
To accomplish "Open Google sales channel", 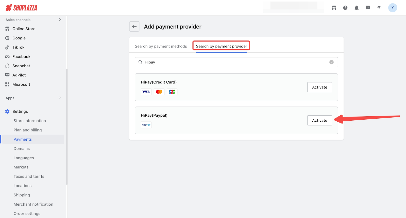I will 19,38.
